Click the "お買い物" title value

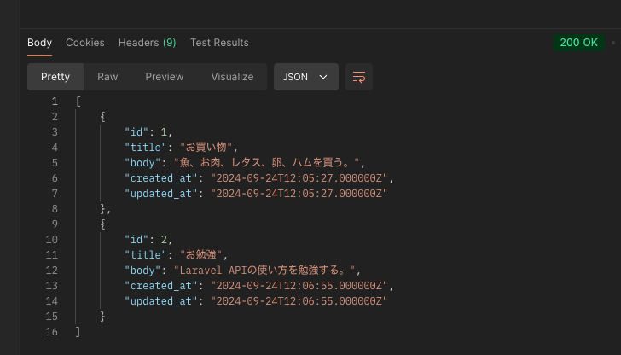pos(206,148)
